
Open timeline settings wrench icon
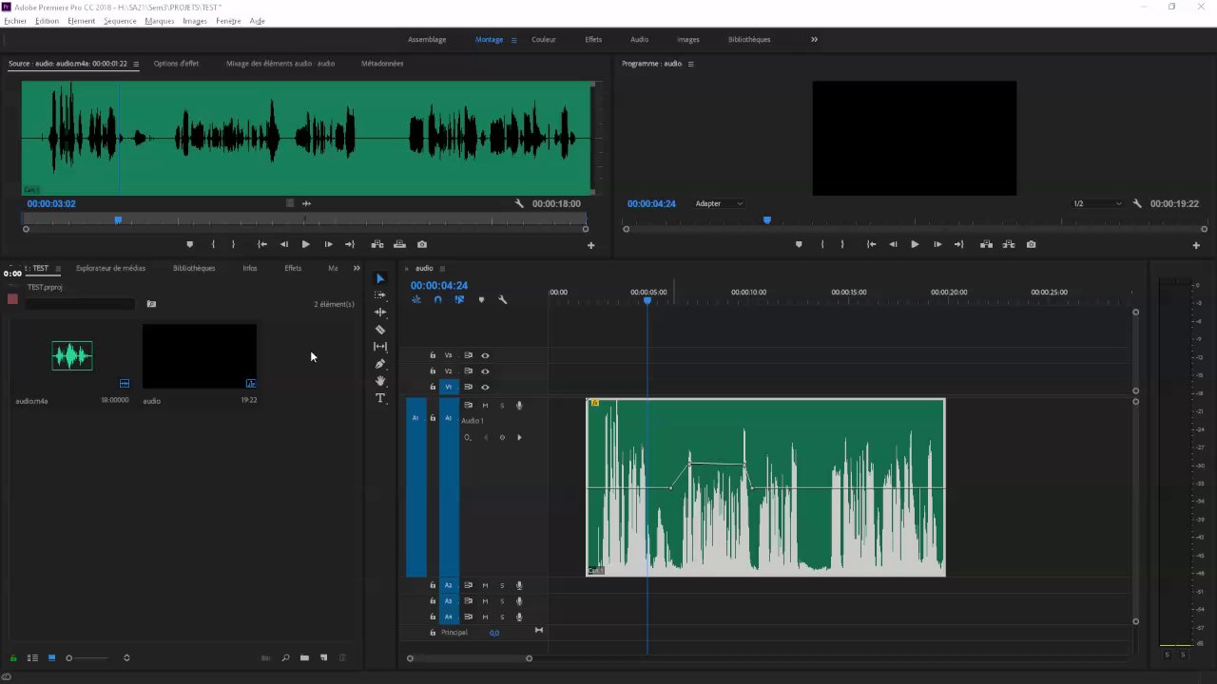tap(503, 300)
